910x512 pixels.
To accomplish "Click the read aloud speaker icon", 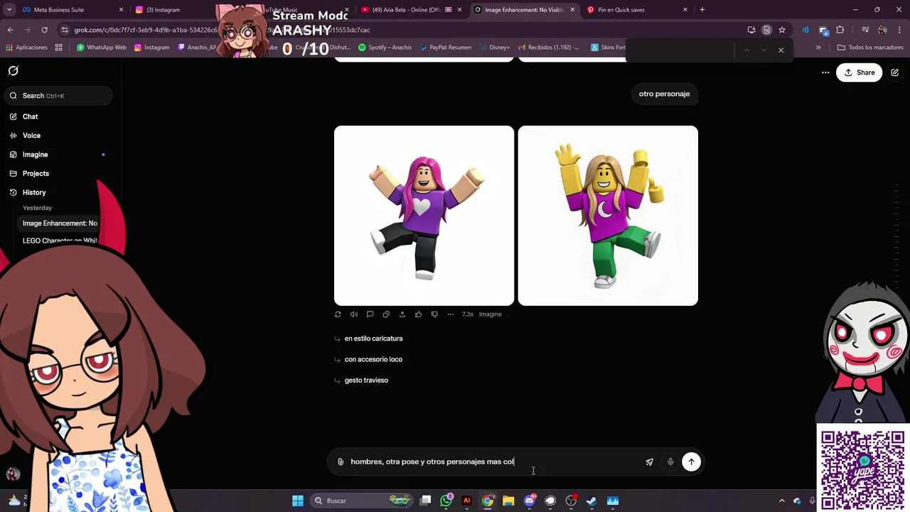I will pyautogui.click(x=354, y=314).
